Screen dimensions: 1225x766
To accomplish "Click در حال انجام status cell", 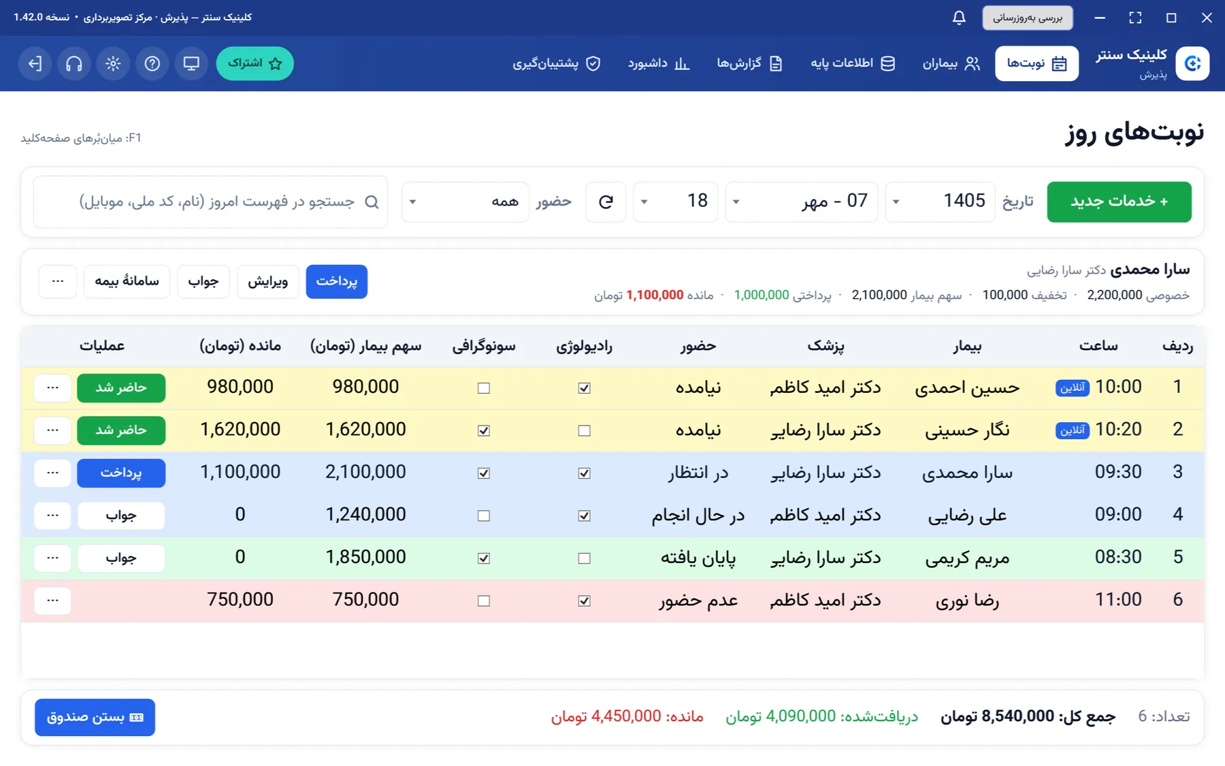I will tap(698, 515).
